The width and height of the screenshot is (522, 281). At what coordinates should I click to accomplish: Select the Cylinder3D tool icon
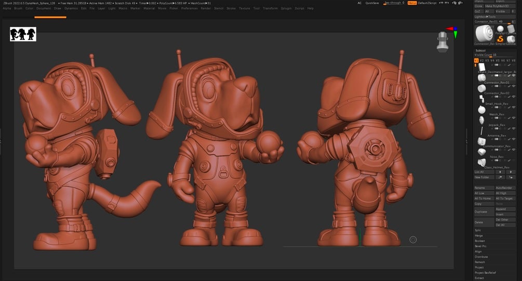pyautogui.click(x=511, y=29)
